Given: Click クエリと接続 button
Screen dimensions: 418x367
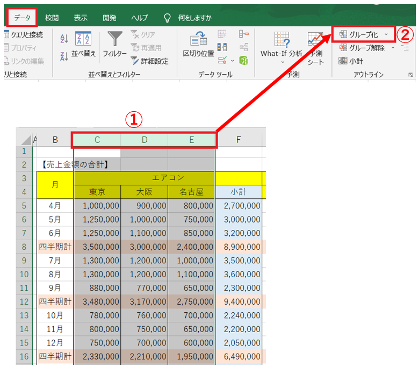Looking at the screenshot, I should point(24,34).
